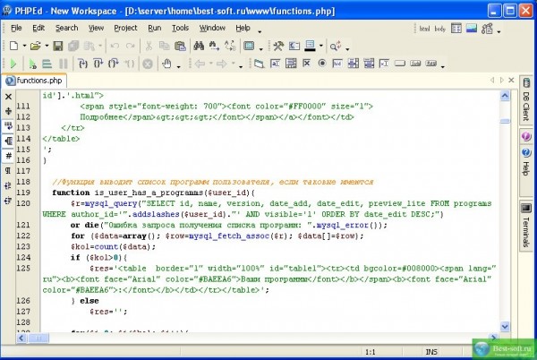
Task: Insert html tag using html button
Action: point(425,29)
